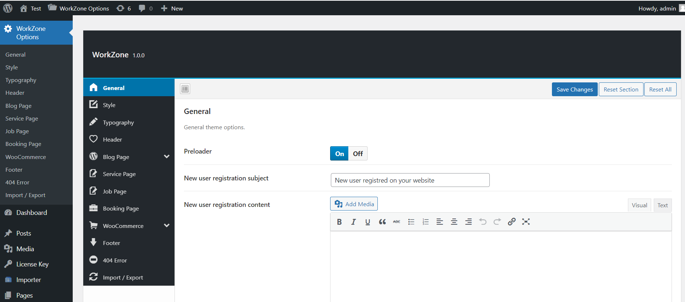685x302 pixels.
Task: Open the Test site home icon
Action: [x=24, y=8]
